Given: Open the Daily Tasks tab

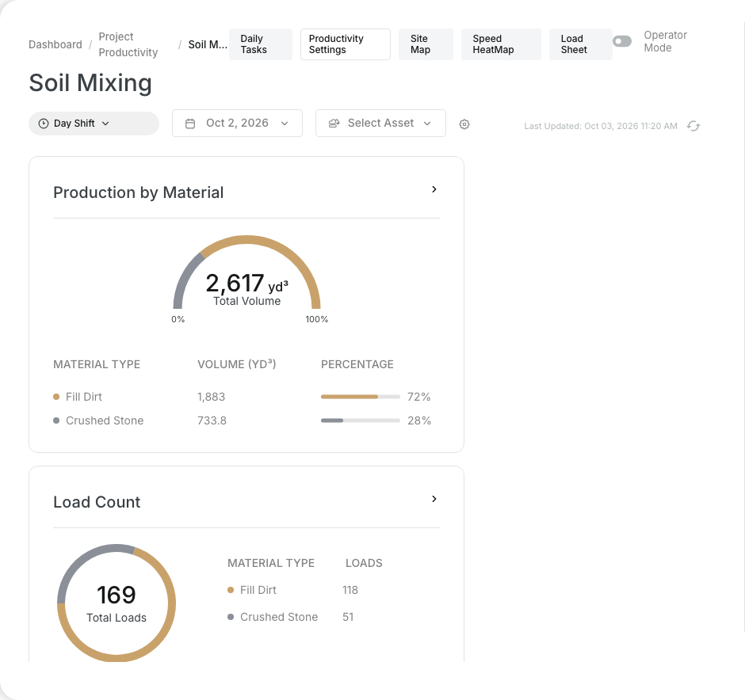Looking at the screenshot, I should (x=261, y=44).
